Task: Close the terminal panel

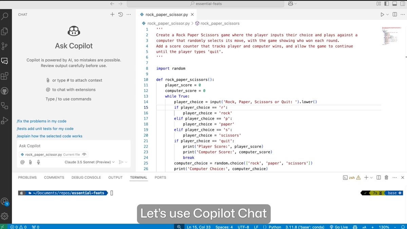Action: (403, 177)
